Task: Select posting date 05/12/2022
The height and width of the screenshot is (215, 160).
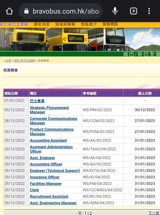Action: click(14, 110)
